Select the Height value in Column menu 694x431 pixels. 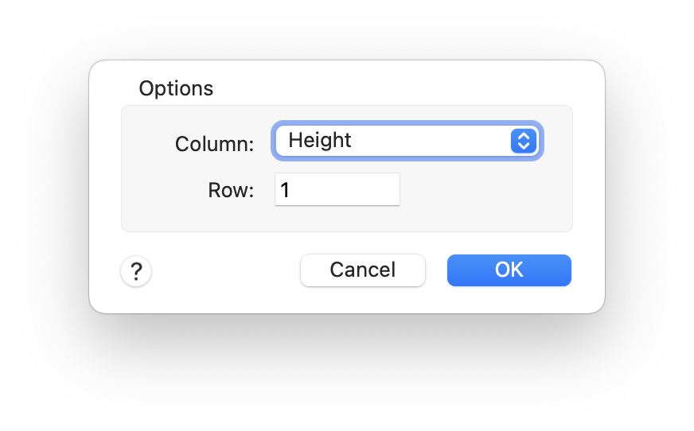[320, 141]
